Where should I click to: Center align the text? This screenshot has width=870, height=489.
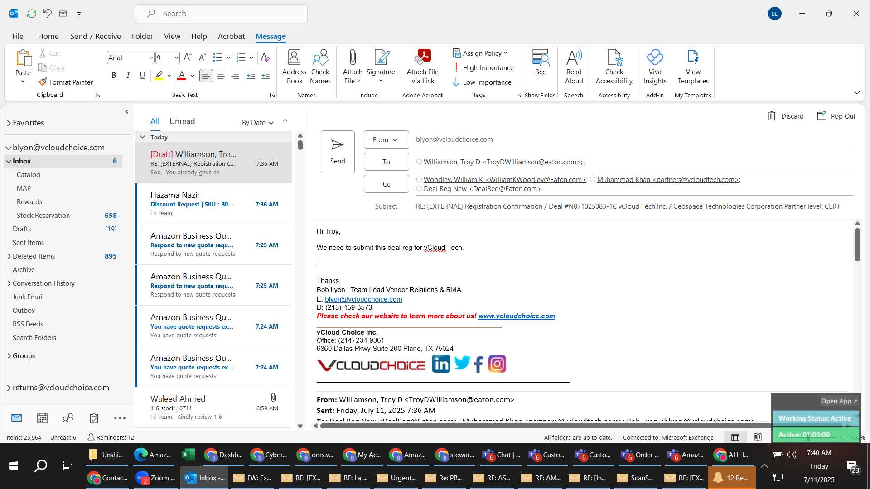pyautogui.click(x=221, y=76)
